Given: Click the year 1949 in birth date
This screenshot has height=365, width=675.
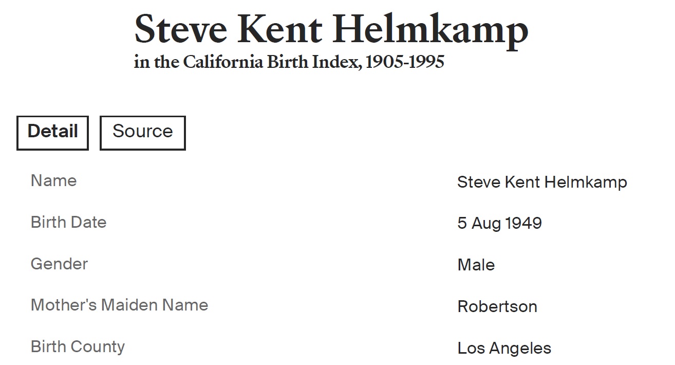Looking at the screenshot, I should click(523, 224).
